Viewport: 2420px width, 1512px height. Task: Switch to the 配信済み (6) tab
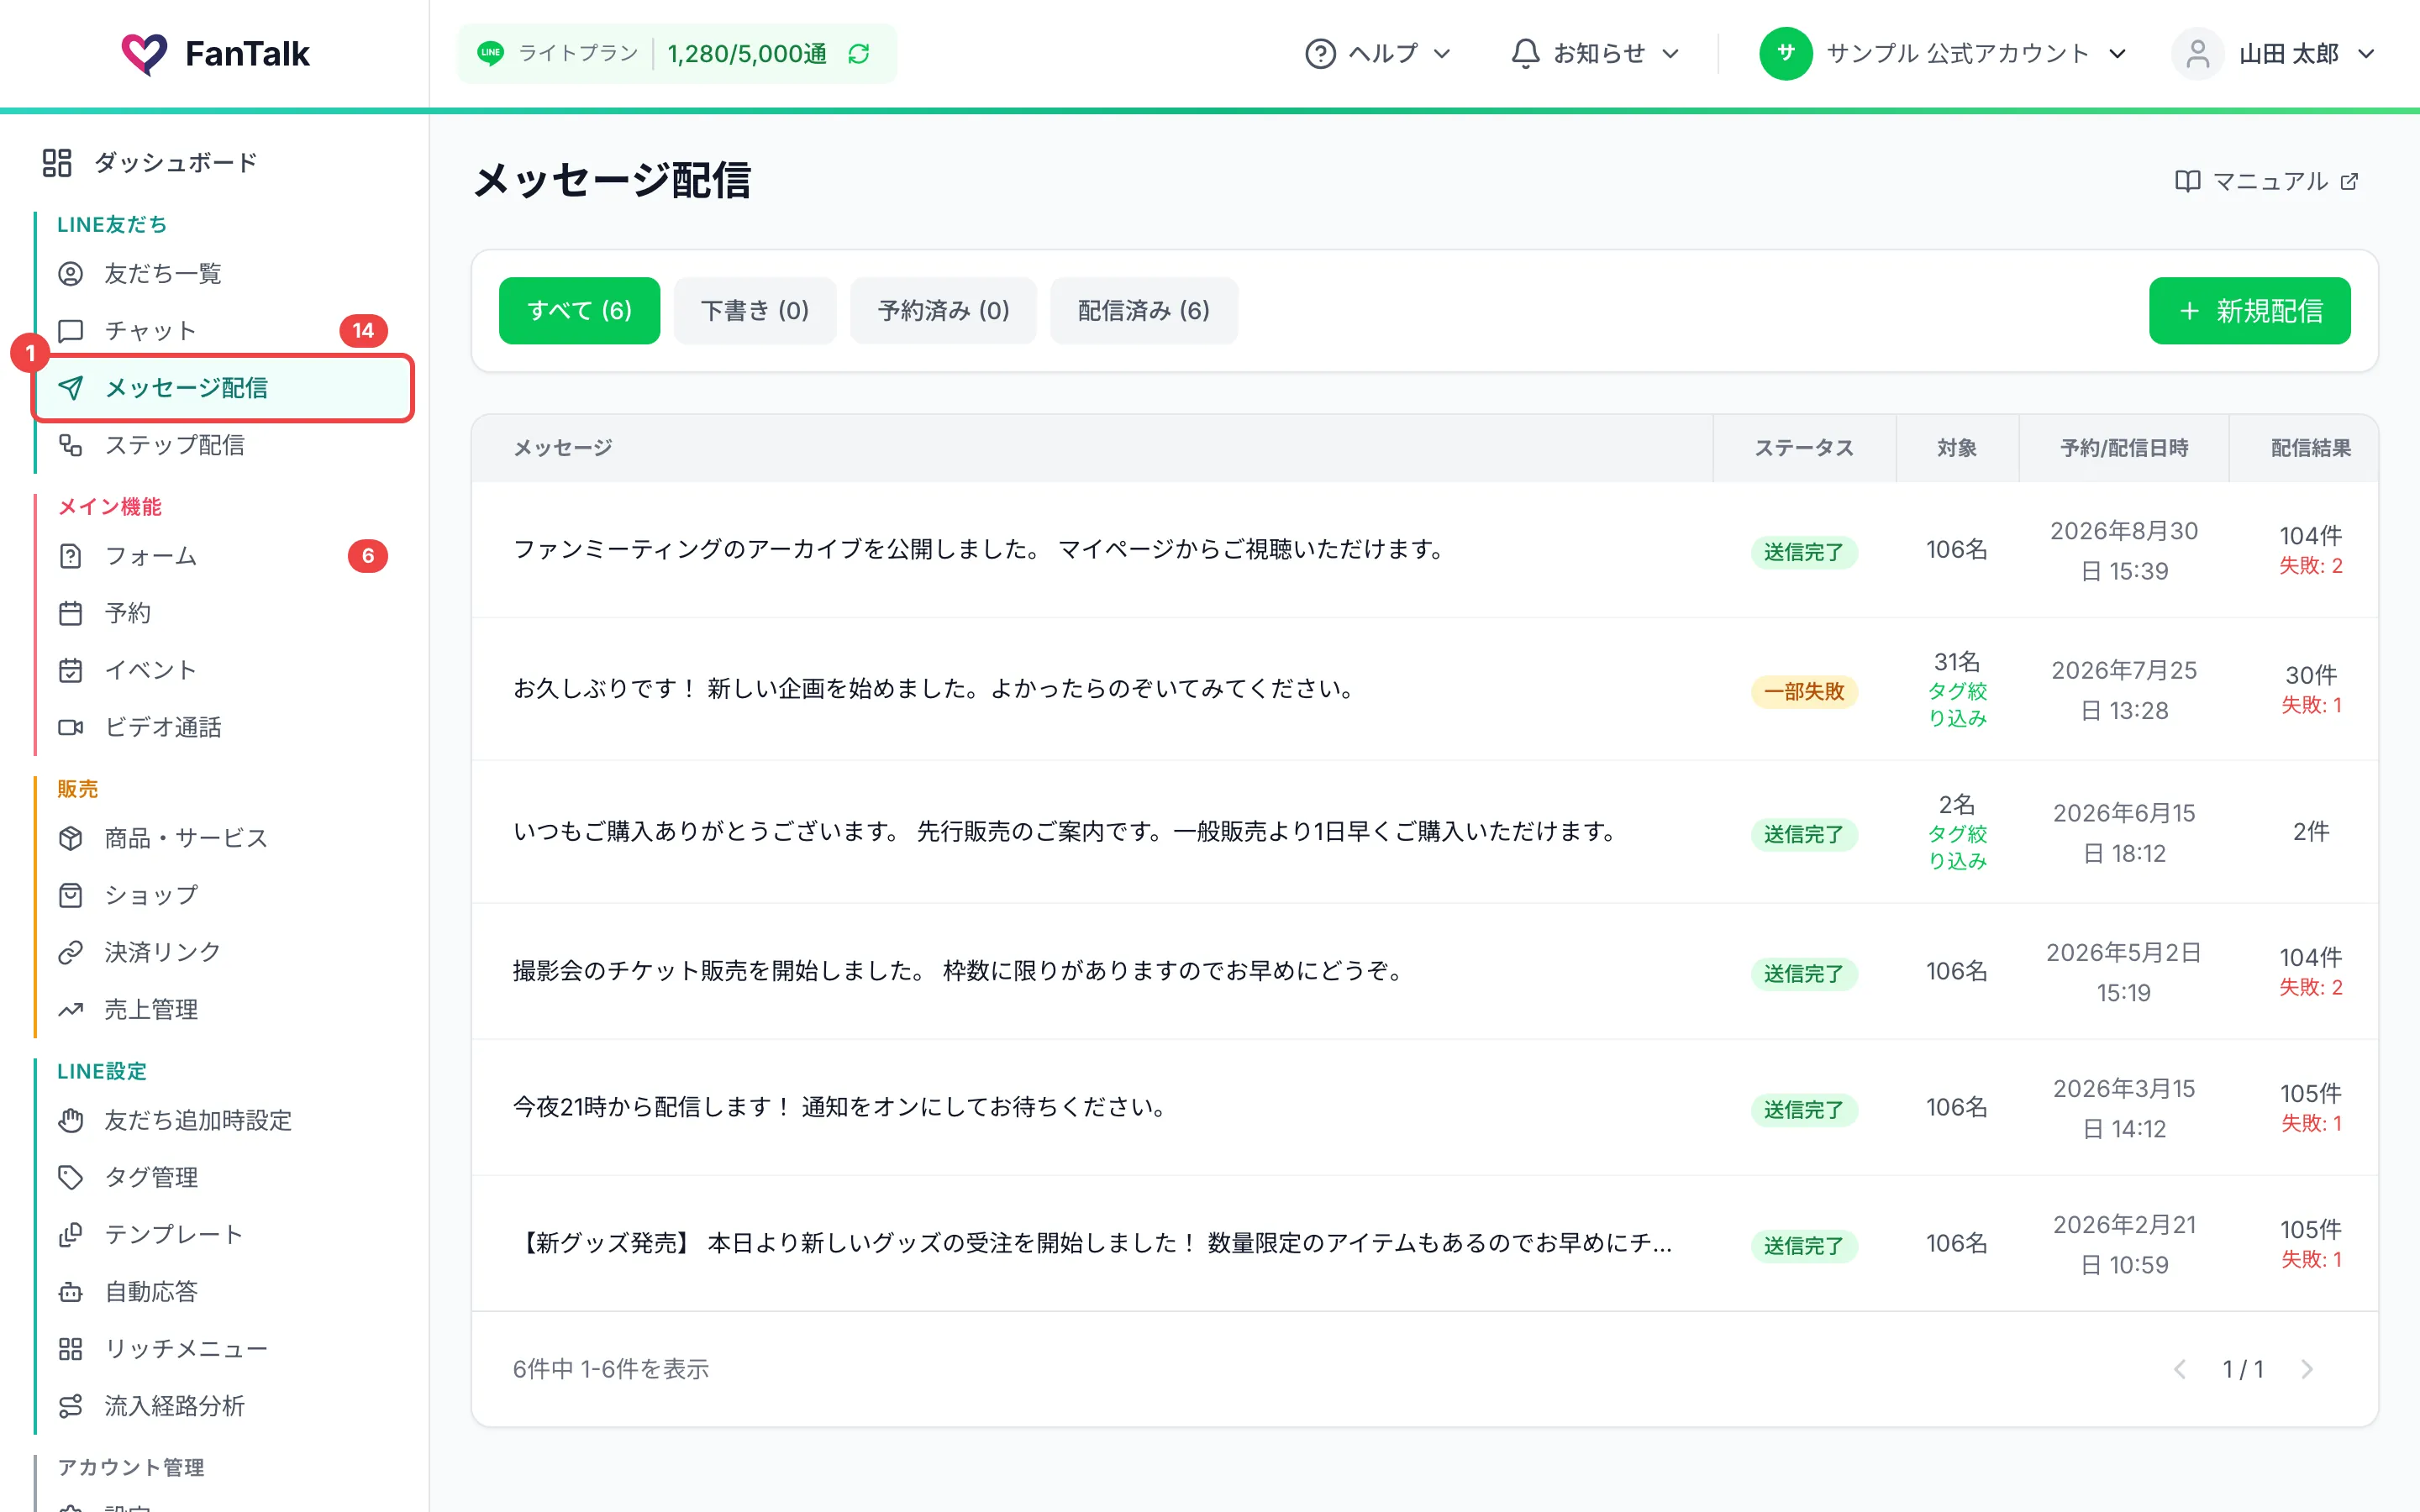point(1144,310)
